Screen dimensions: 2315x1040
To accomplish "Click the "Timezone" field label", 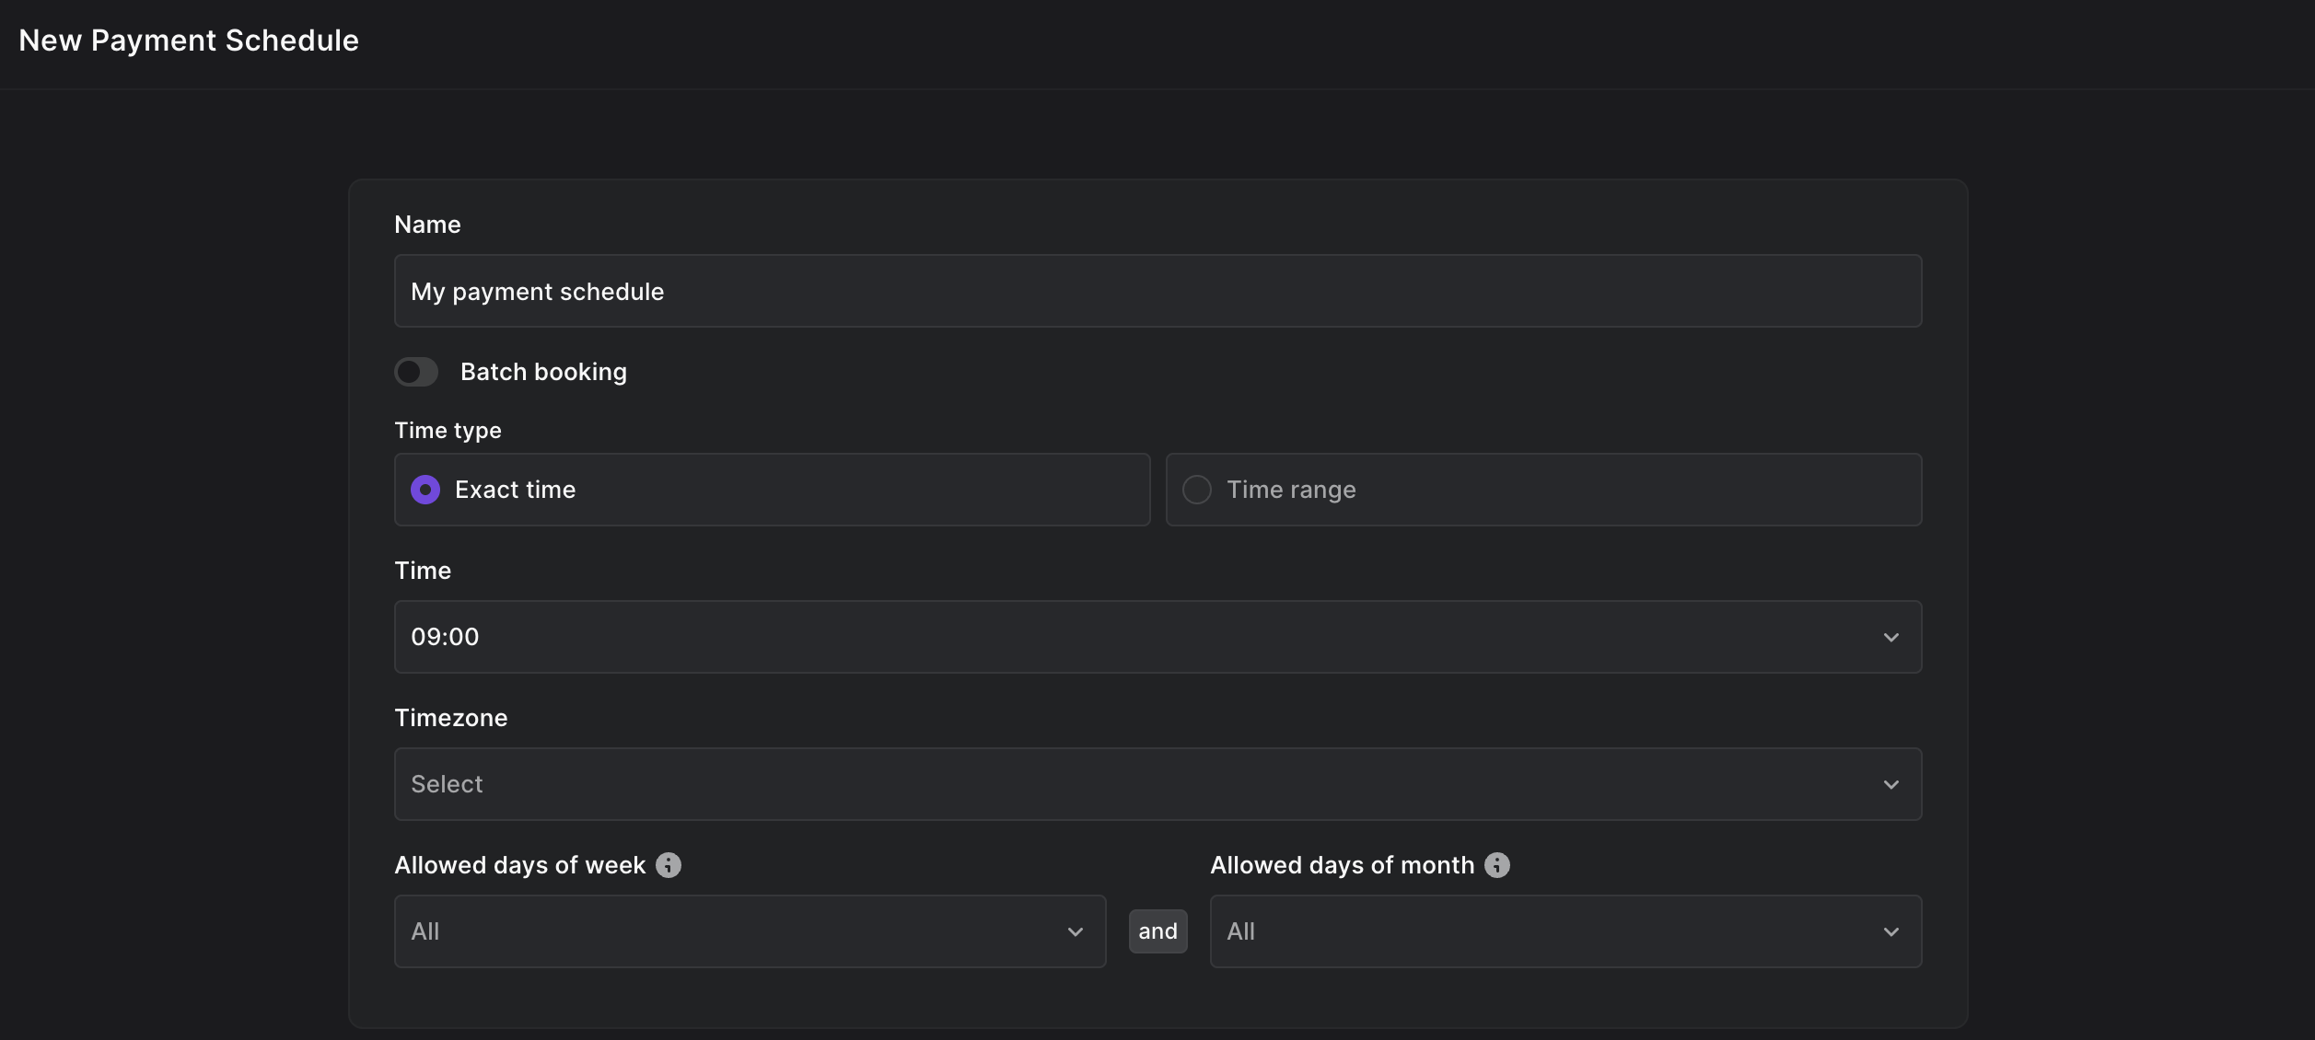I will [x=451, y=718].
